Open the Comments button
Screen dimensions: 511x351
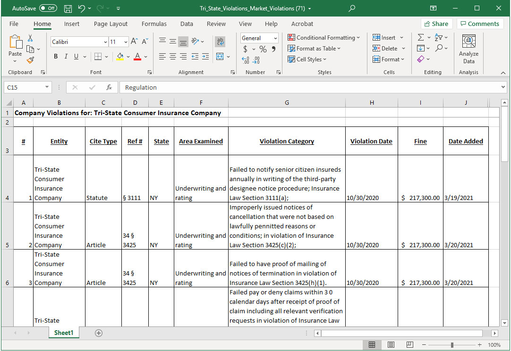point(480,24)
